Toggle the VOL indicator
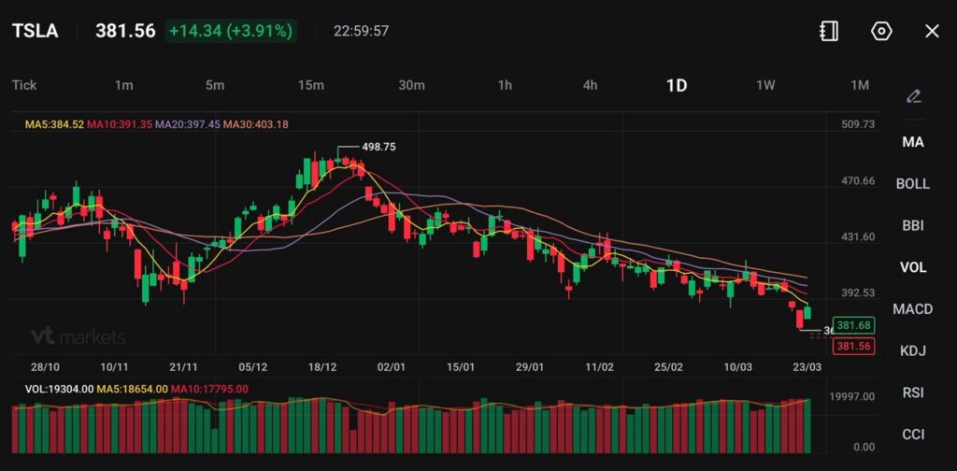This screenshot has height=471, width=957. (x=913, y=267)
